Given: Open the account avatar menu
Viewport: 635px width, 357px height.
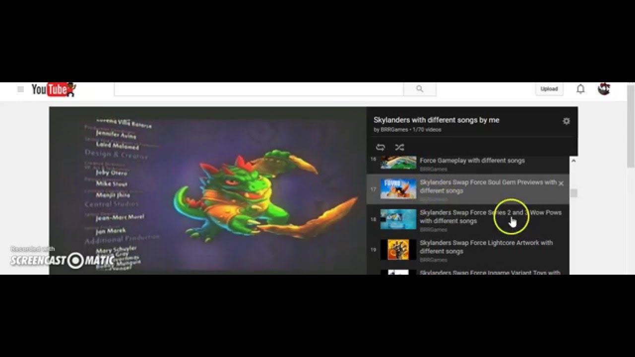Looking at the screenshot, I should click(x=604, y=89).
